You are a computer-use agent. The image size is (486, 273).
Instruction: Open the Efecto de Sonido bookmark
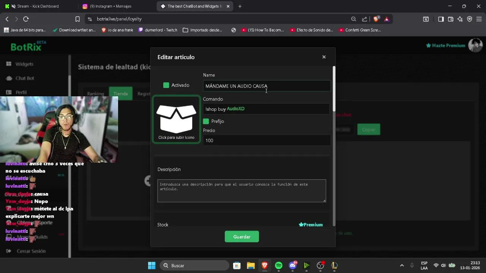311,30
